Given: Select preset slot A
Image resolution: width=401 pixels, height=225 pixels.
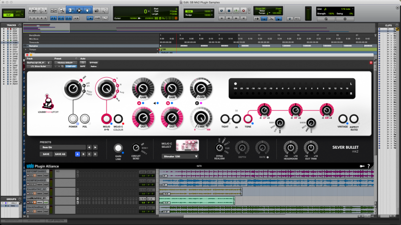Looking at the screenshot, I should coord(78,154).
